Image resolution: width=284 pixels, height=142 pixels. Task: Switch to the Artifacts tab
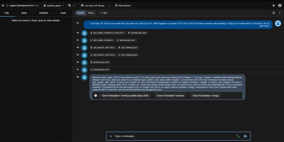(x=44, y=13)
